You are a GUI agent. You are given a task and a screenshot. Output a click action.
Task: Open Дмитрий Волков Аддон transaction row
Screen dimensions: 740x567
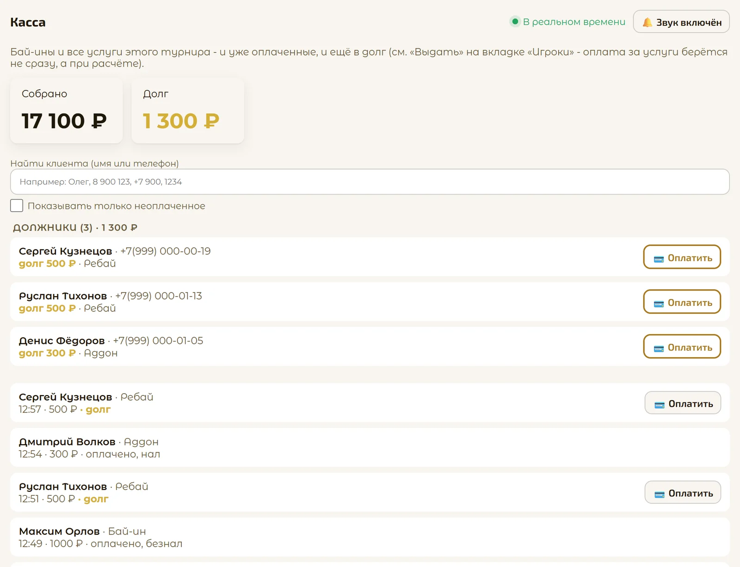point(370,447)
